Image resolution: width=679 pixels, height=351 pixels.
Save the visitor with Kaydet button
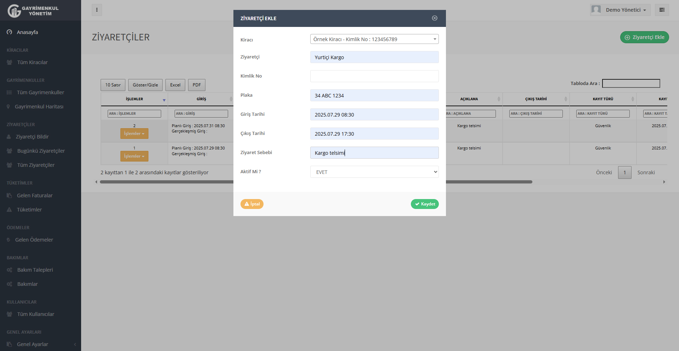tap(424, 204)
